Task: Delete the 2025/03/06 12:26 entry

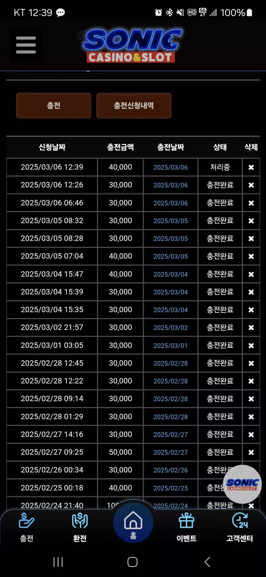Action: click(x=251, y=185)
